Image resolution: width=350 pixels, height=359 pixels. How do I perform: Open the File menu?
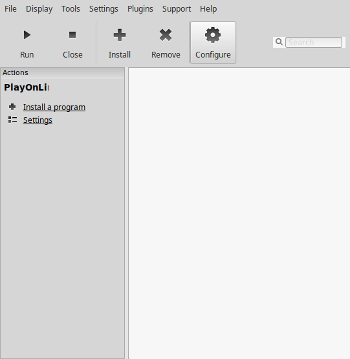pyautogui.click(x=10, y=9)
